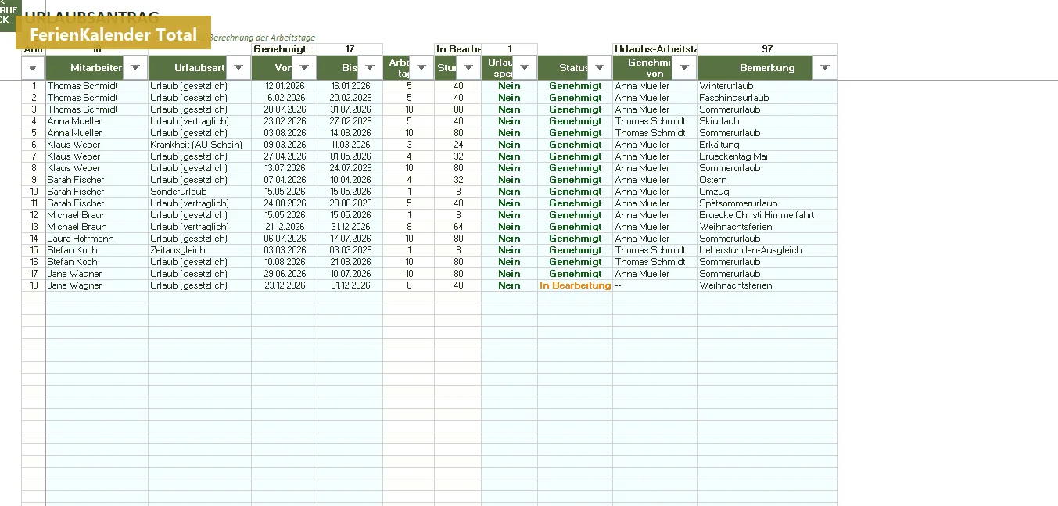
Task: Select the 'Winterurlaub' remark cell
Action: pos(767,86)
